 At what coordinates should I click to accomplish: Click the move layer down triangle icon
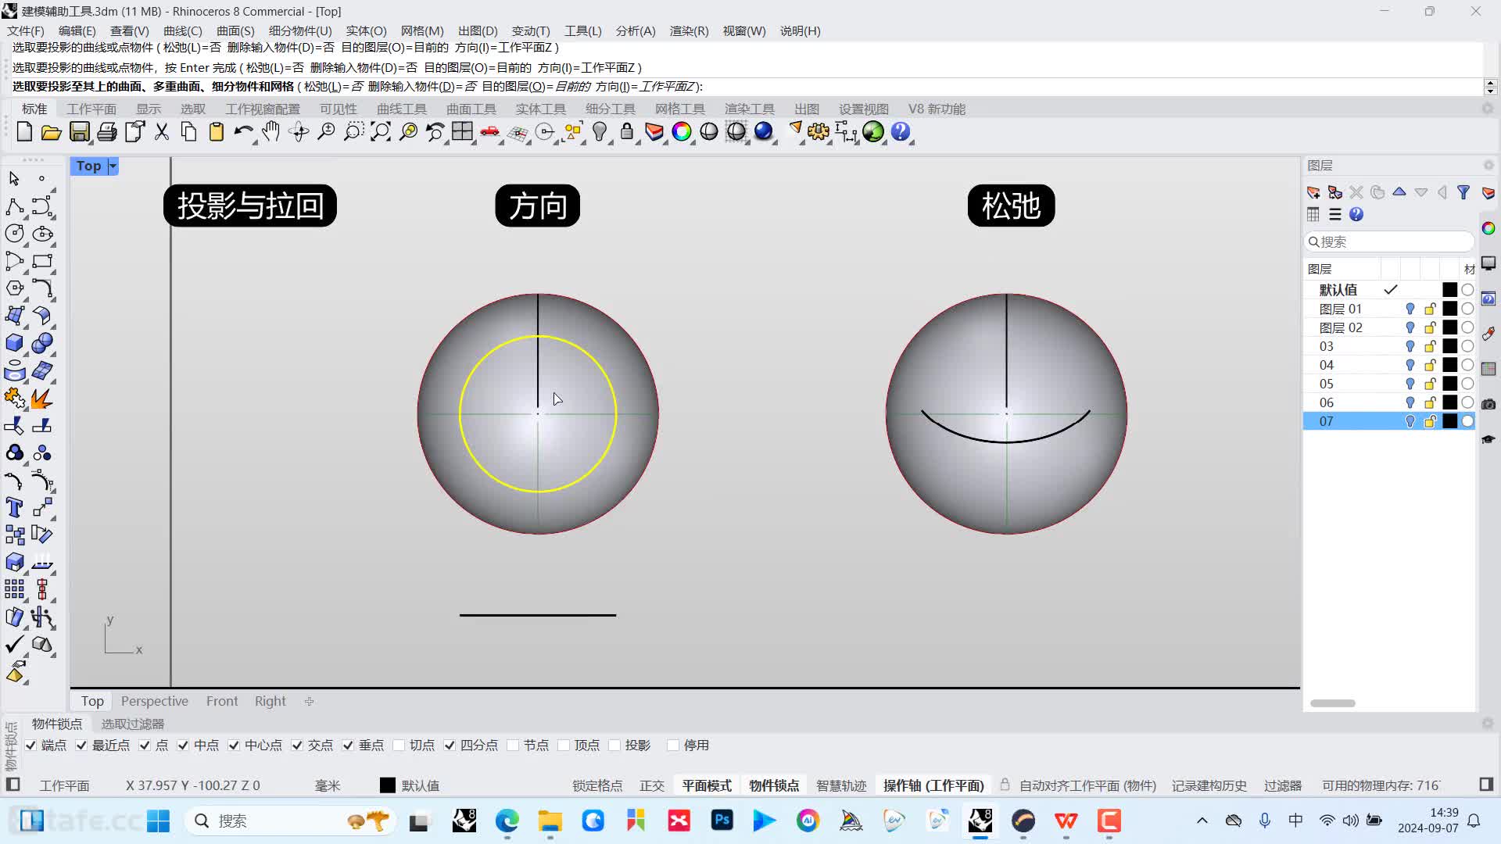coord(1421,192)
